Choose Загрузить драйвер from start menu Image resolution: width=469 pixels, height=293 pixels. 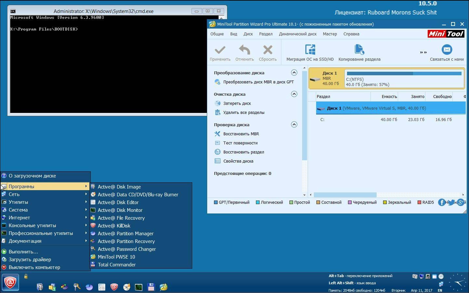tap(46, 259)
